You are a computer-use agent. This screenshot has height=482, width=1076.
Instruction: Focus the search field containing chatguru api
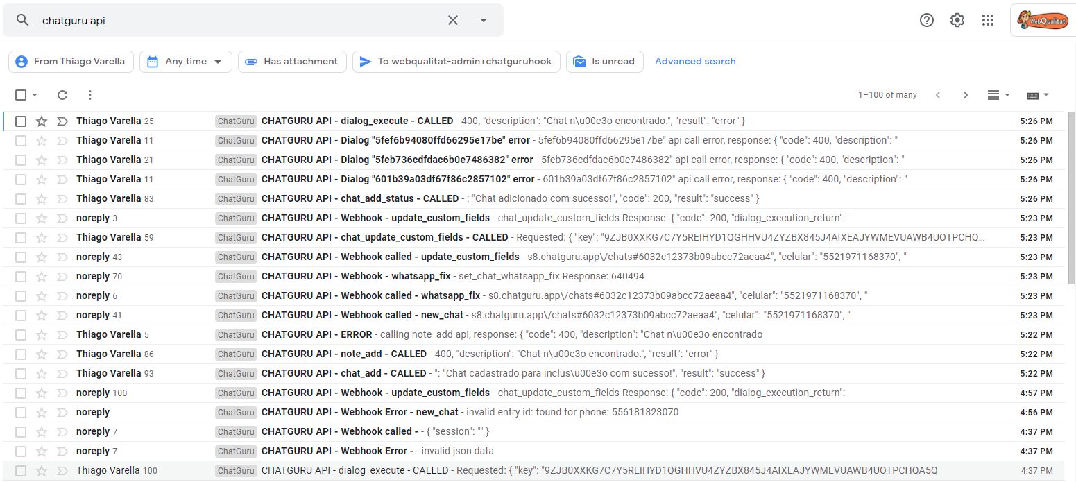tap(239, 20)
